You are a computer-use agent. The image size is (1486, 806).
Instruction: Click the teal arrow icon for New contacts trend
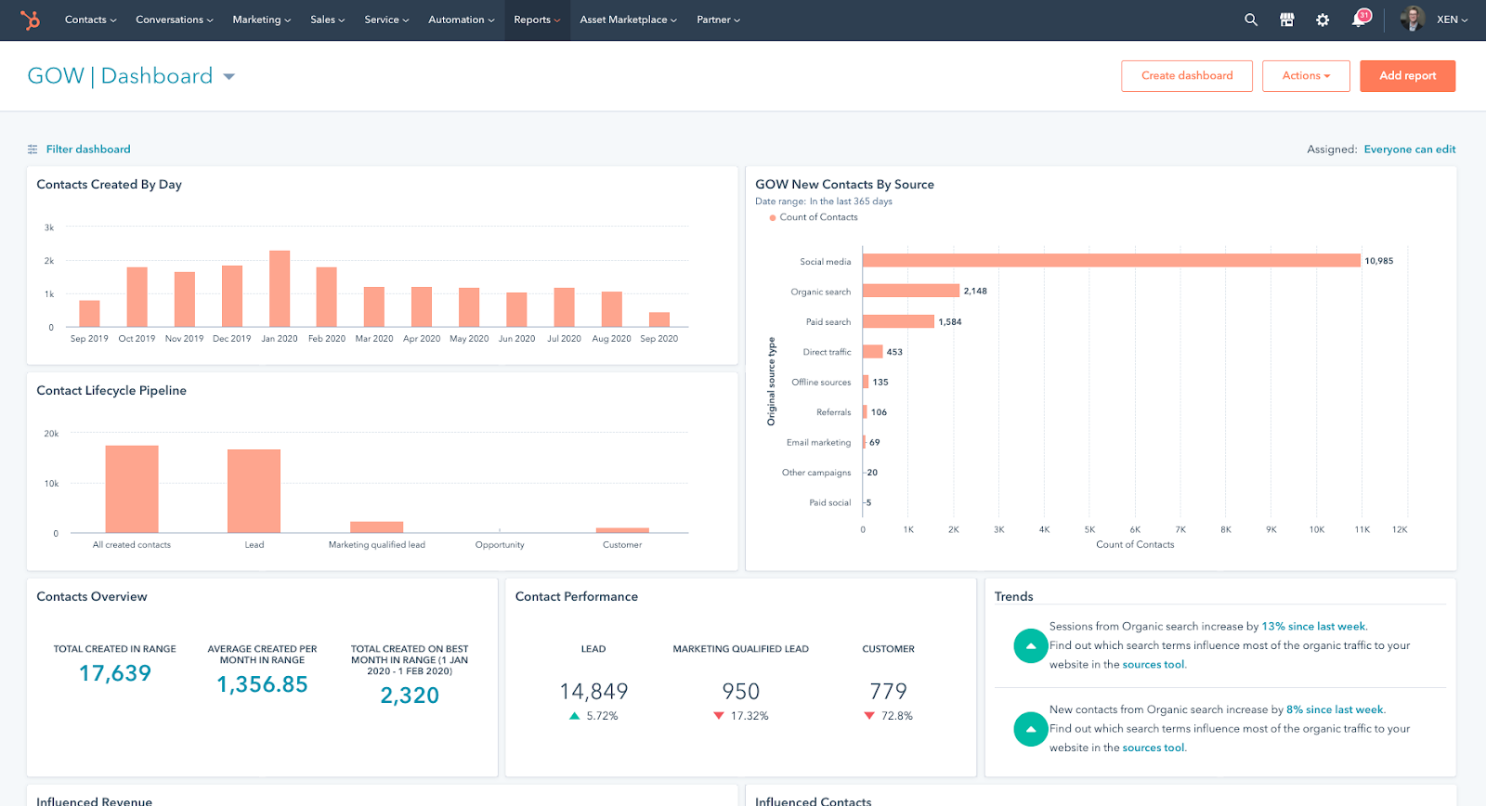pyautogui.click(x=1030, y=729)
